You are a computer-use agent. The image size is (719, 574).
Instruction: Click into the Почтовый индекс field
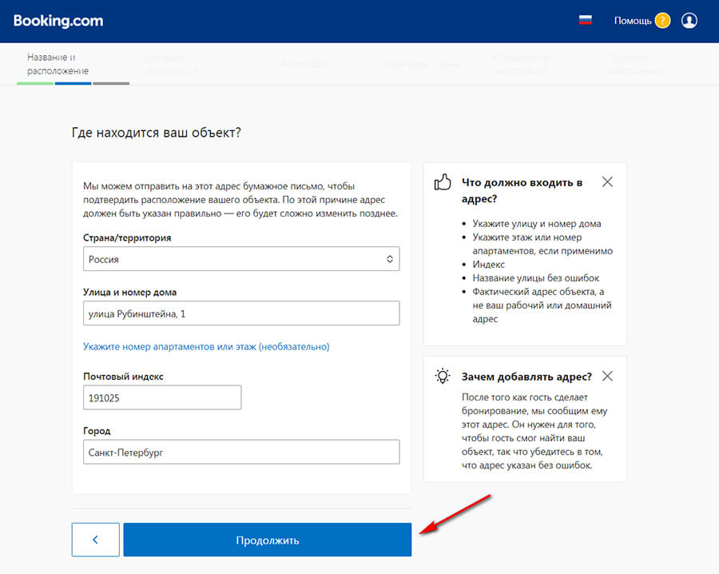point(161,397)
